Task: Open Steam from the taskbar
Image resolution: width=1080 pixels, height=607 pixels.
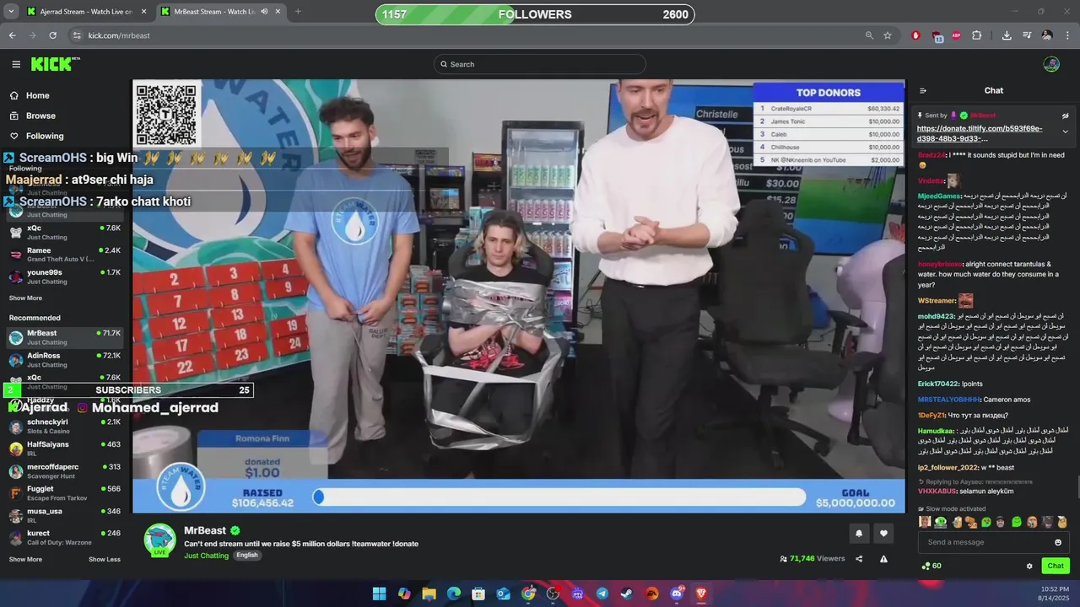Action: pyautogui.click(x=627, y=594)
